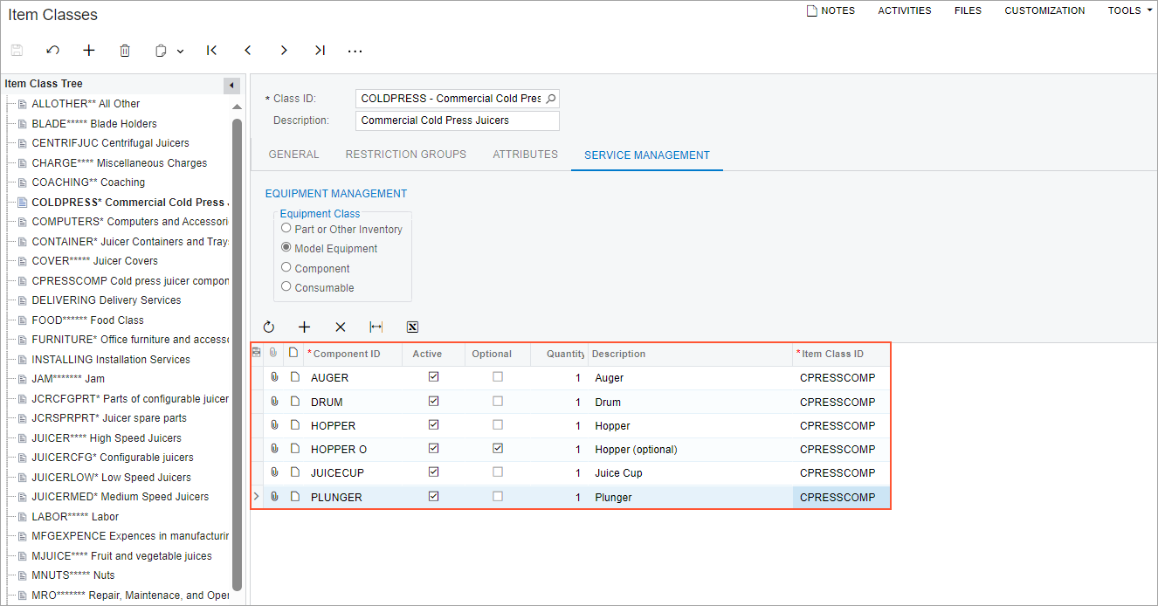Click the Undo icon in the toolbar
The image size is (1158, 606).
pos(53,51)
